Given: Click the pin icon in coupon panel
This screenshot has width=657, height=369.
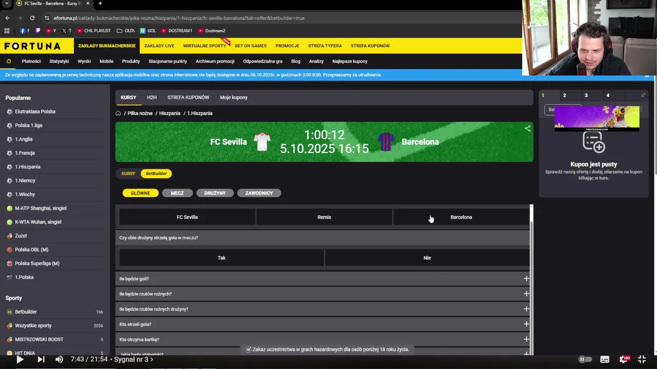Looking at the screenshot, I should (x=643, y=95).
